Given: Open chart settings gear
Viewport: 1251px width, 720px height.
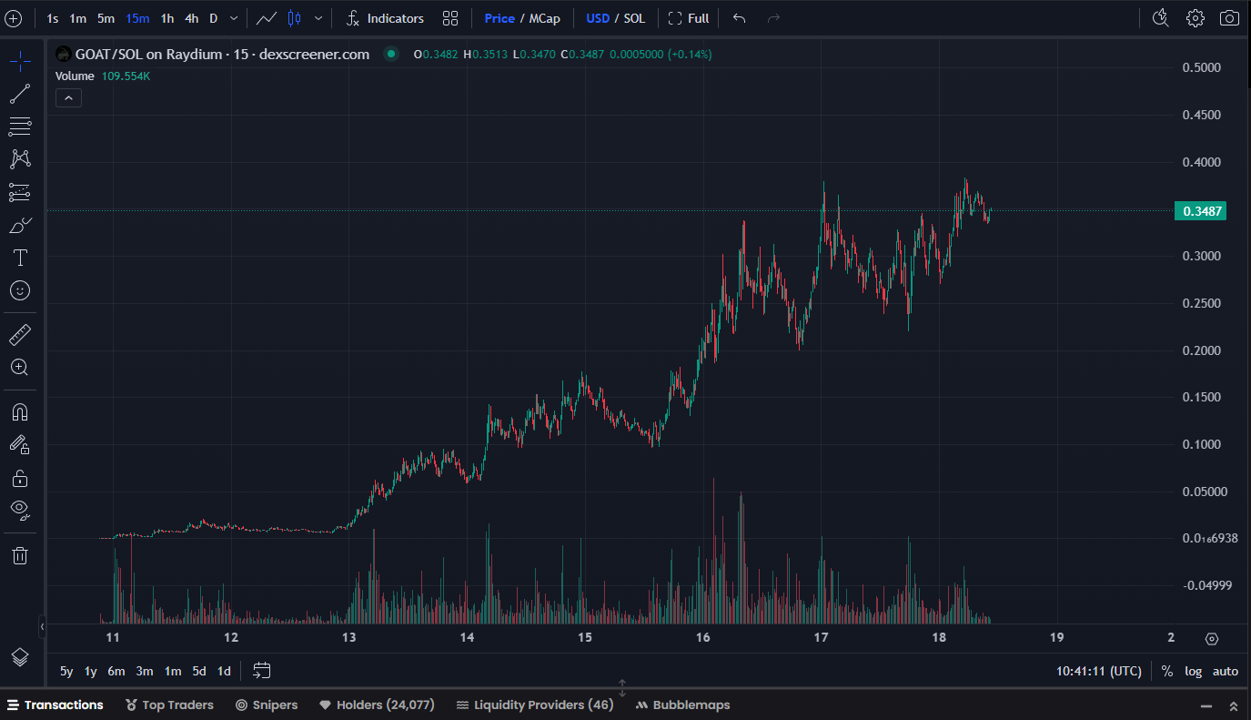Looking at the screenshot, I should 1196,18.
